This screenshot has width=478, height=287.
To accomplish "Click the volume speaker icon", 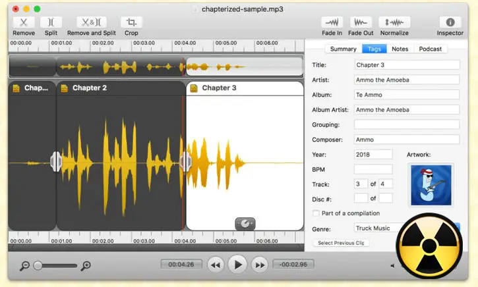I will tap(393, 266).
